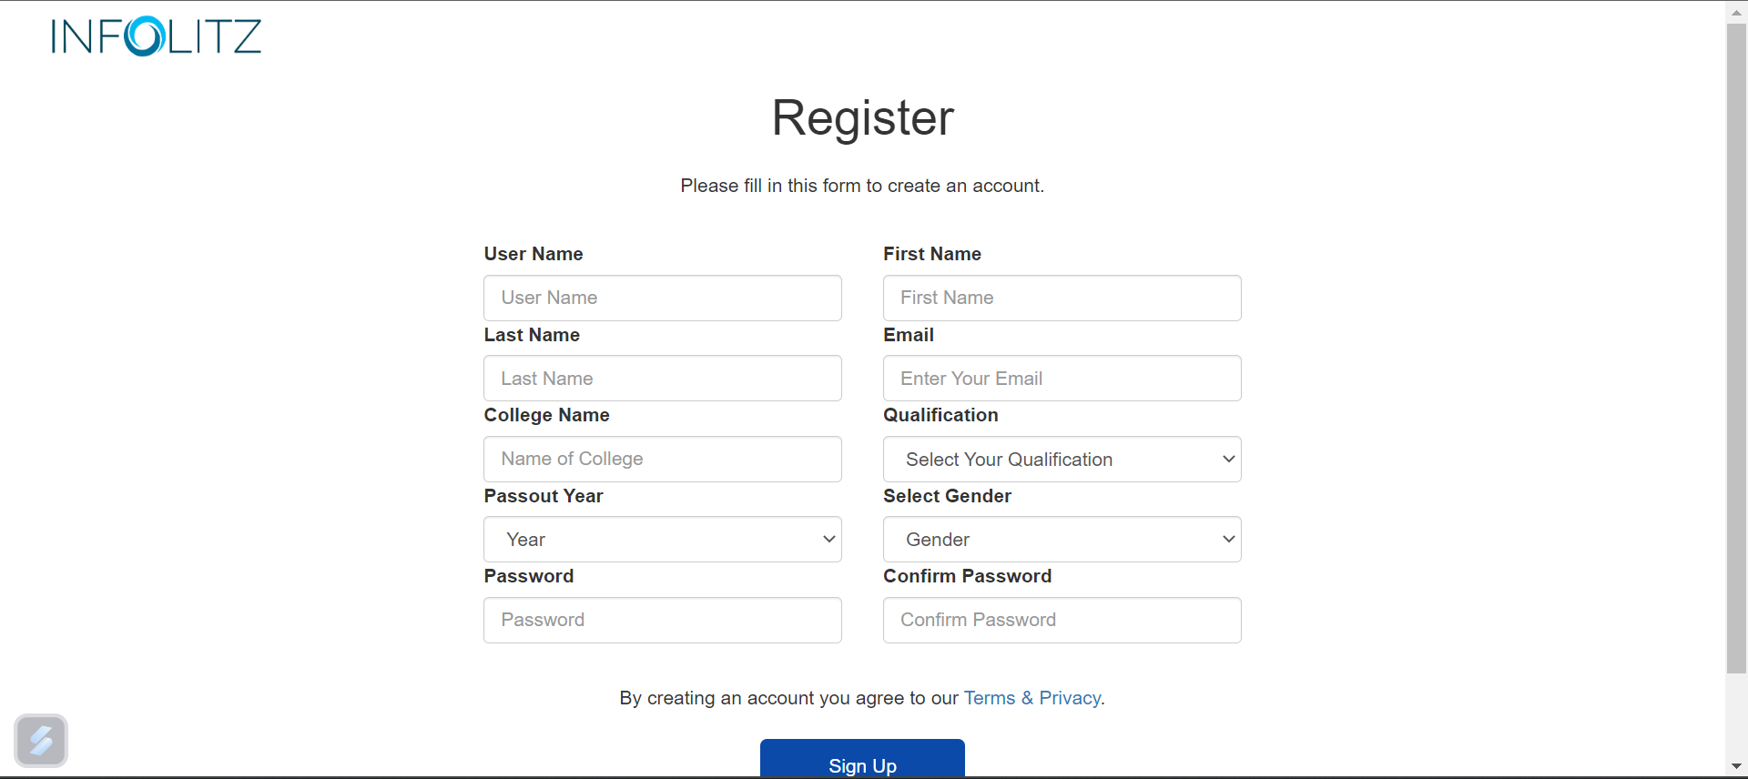The image size is (1748, 779).
Task: Select the Confirm Password field
Action: [x=1062, y=621]
